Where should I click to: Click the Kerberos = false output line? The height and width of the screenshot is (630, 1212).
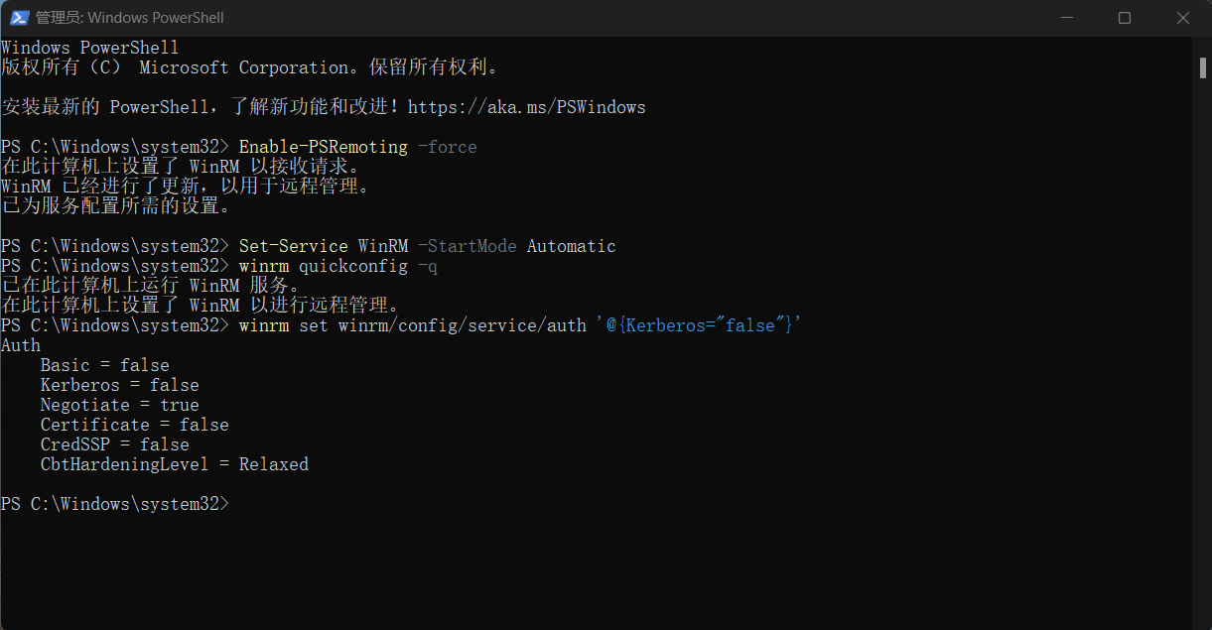point(120,385)
